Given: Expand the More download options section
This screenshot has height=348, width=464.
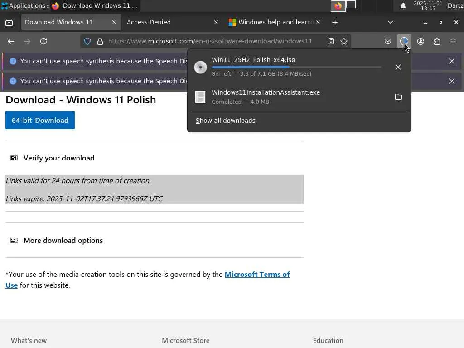Looking at the screenshot, I should (x=63, y=240).
